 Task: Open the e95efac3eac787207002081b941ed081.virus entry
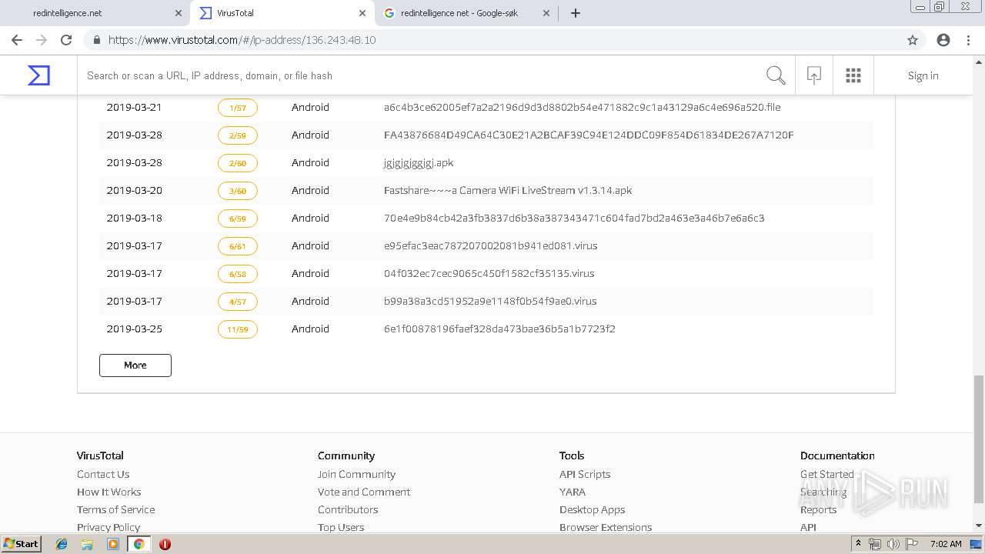pyautogui.click(x=490, y=245)
